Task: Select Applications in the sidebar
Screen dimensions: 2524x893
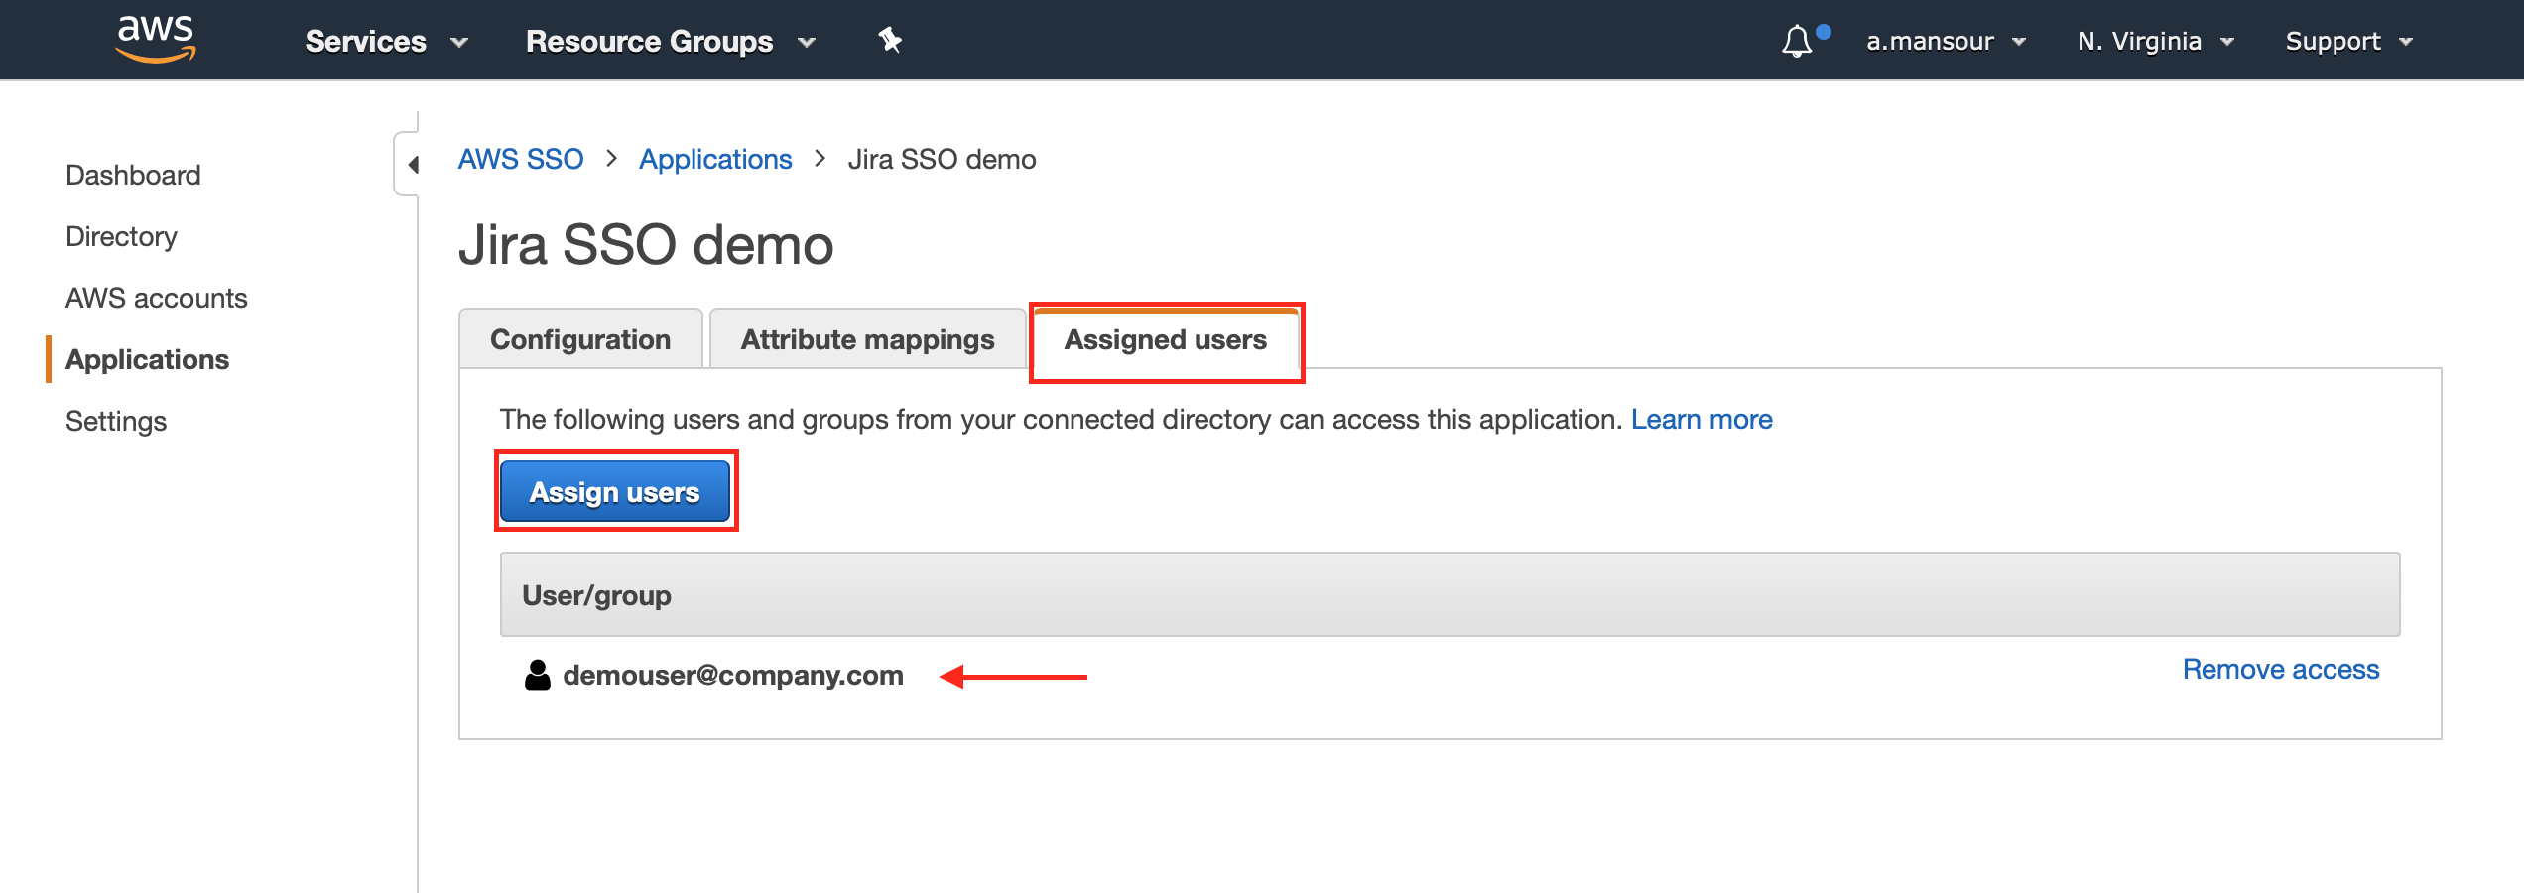Action: point(147,359)
